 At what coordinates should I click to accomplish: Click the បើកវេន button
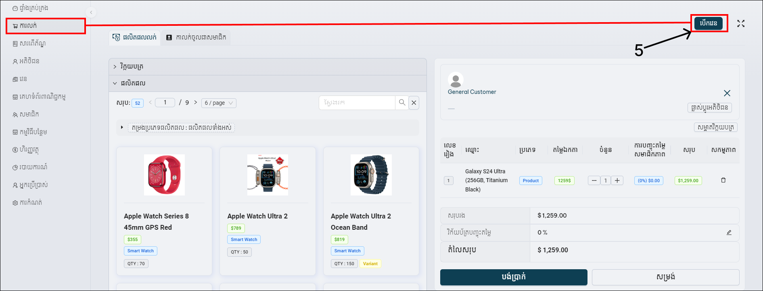pos(708,23)
